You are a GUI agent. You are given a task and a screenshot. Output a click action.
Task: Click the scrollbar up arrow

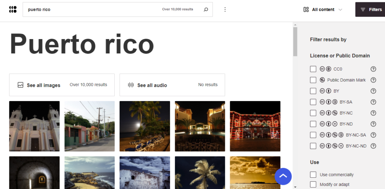pos(295,25)
